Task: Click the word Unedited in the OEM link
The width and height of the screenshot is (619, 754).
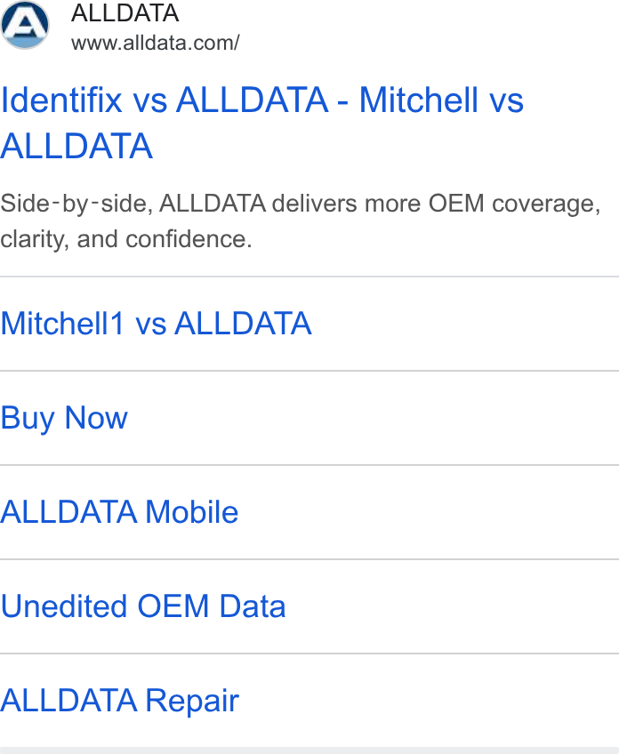Action: tap(64, 606)
